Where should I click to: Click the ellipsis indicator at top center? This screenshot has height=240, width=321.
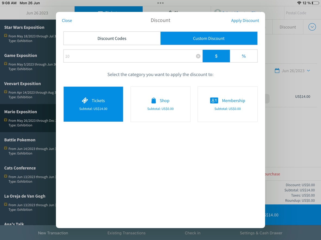(x=160, y=3)
